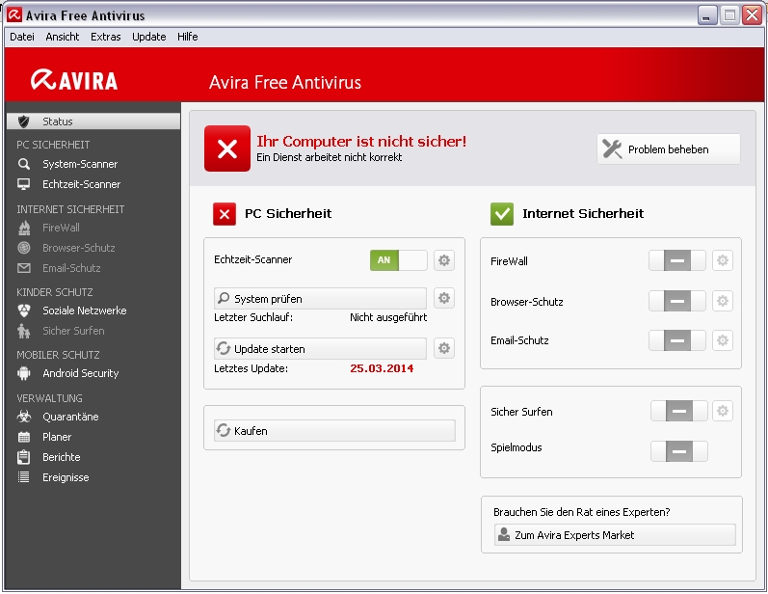The height and width of the screenshot is (594, 768).
Task: Open the Datei menu
Action: 22,37
